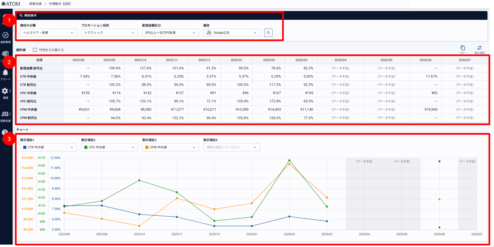
Task: Click the blue CTR 中央値 color swatch
Action: coord(25,147)
